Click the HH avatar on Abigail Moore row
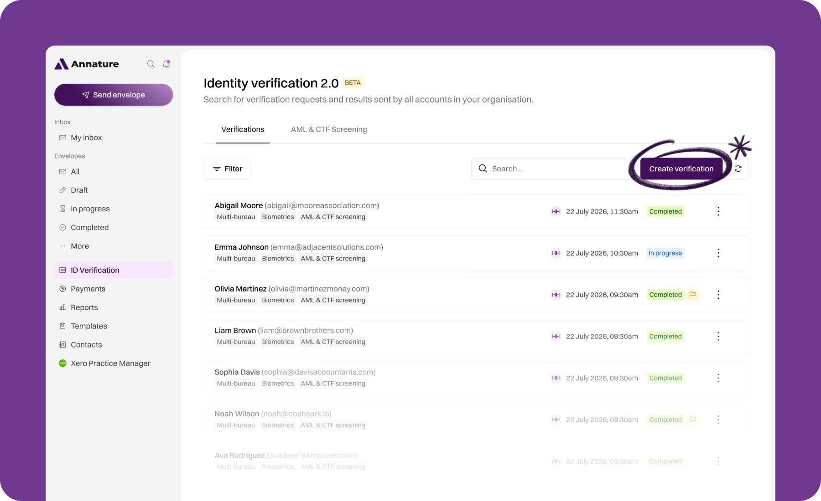Viewport: 821px width, 501px height. (x=556, y=211)
